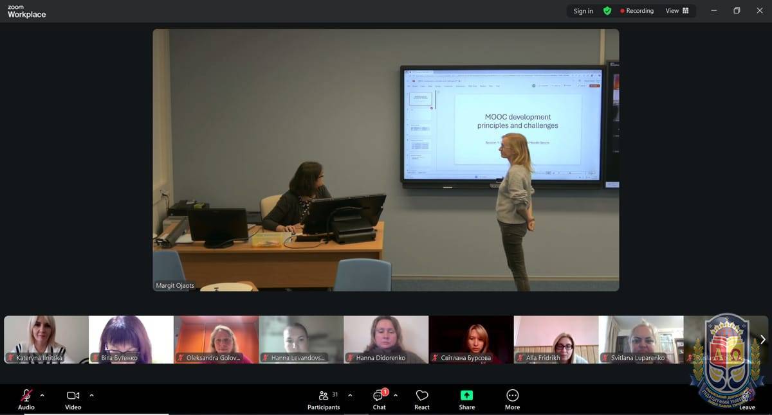The width and height of the screenshot is (772, 415).
Task: Click Margit Ojaots main speaker video
Action: click(x=386, y=160)
